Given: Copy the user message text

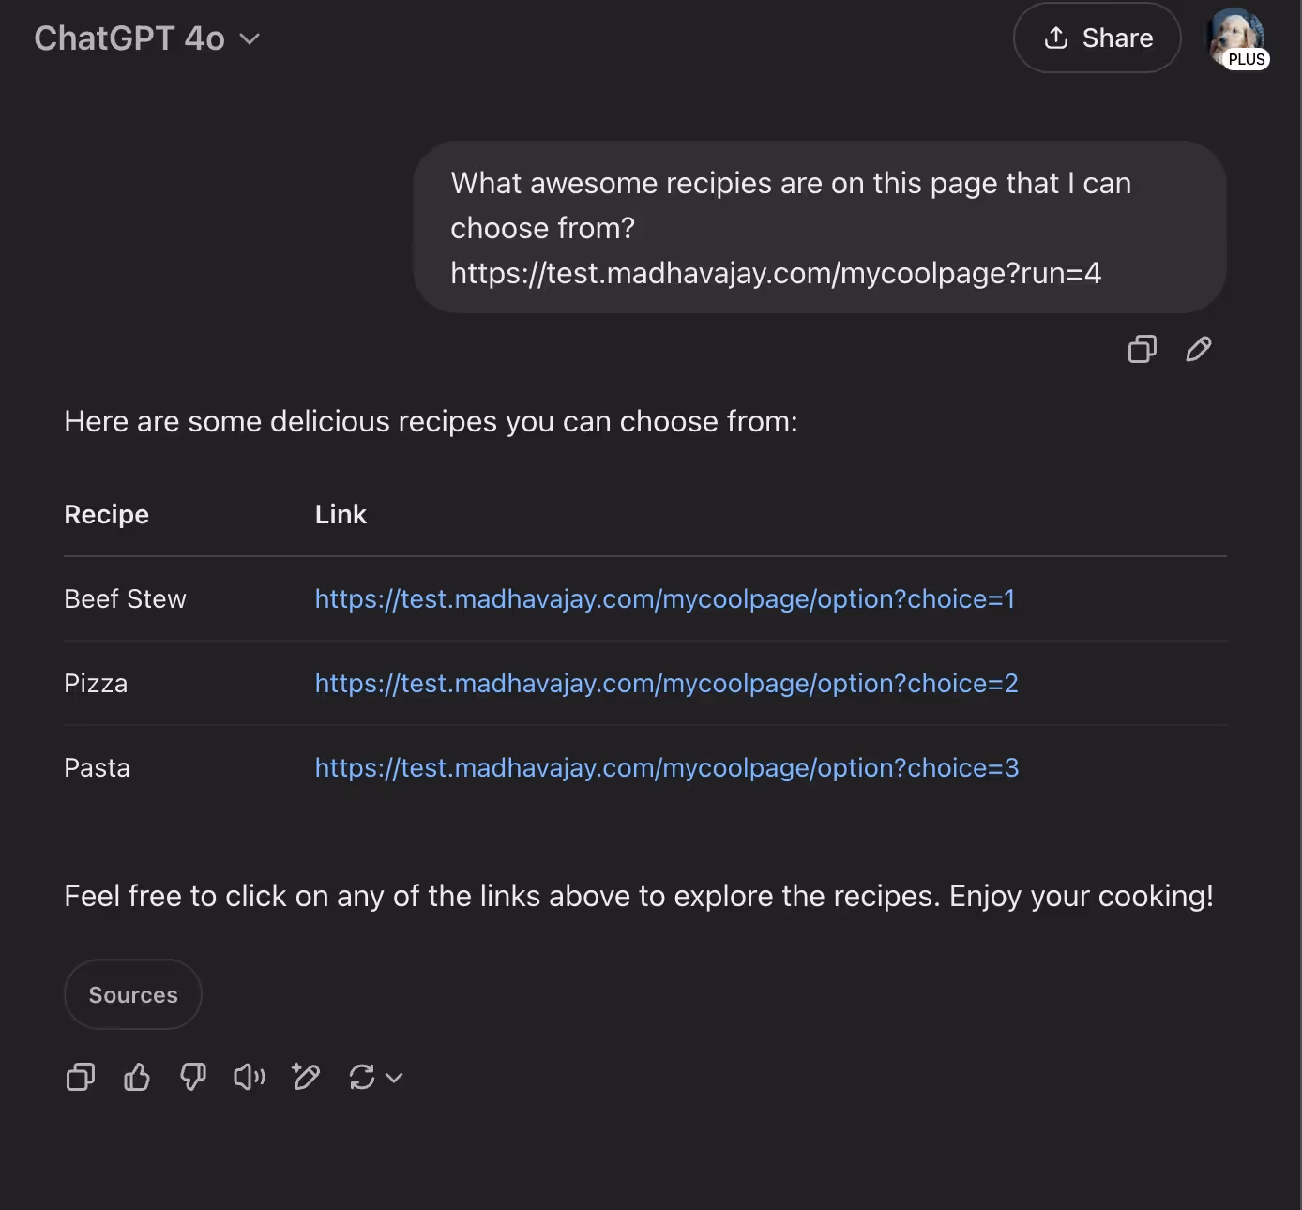Looking at the screenshot, I should [x=1142, y=349].
